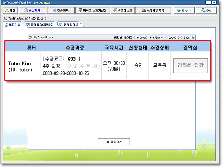222x167 pixels.
Task: Minimize the Talking World Browser window
Action: [208, 3]
